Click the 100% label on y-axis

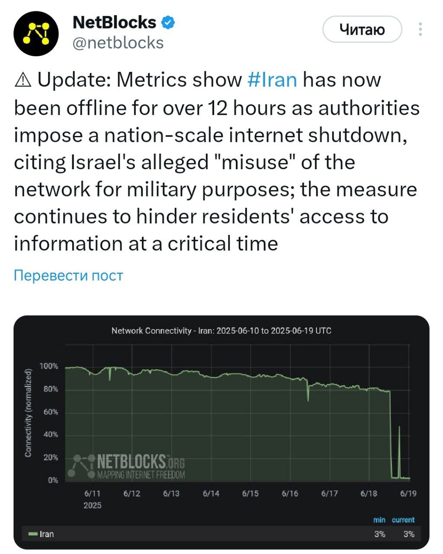(49, 366)
